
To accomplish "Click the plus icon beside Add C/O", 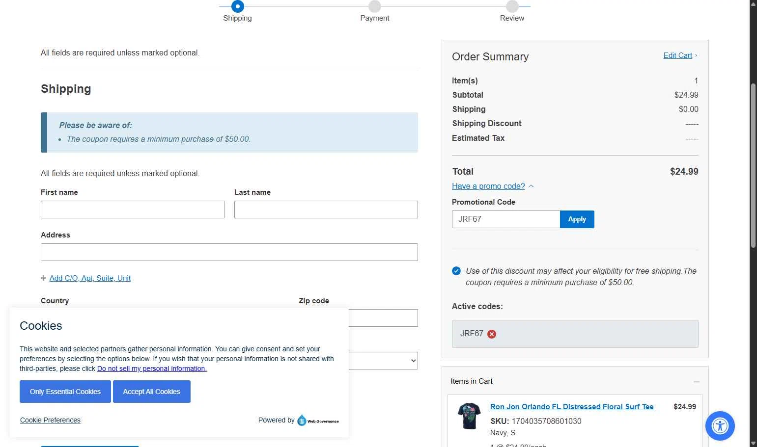I will click(44, 278).
